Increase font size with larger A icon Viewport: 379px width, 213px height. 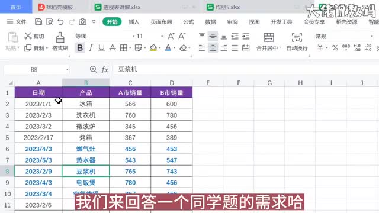[x=171, y=36]
